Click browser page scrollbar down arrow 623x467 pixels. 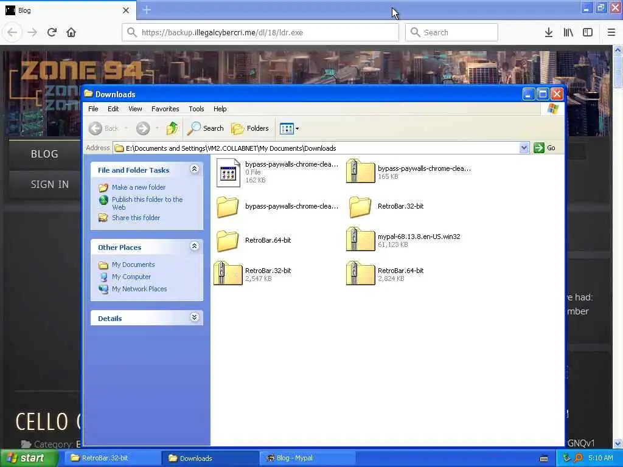(618, 443)
